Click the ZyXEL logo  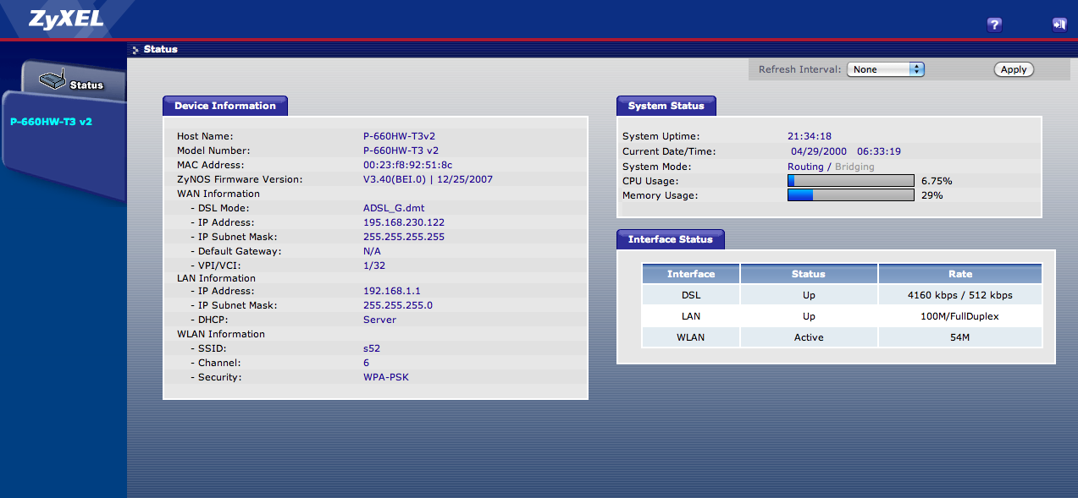point(67,19)
